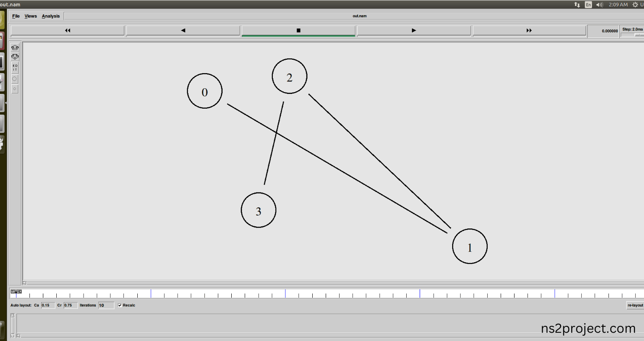
Task: Play the animation forward
Action: [414, 31]
